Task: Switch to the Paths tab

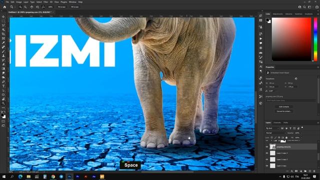Action: pyautogui.click(x=285, y=122)
